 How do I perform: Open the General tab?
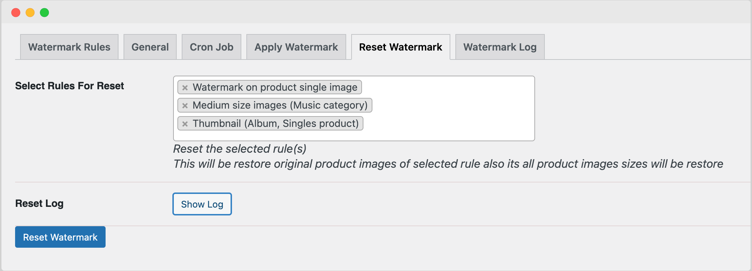pos(150,47)
